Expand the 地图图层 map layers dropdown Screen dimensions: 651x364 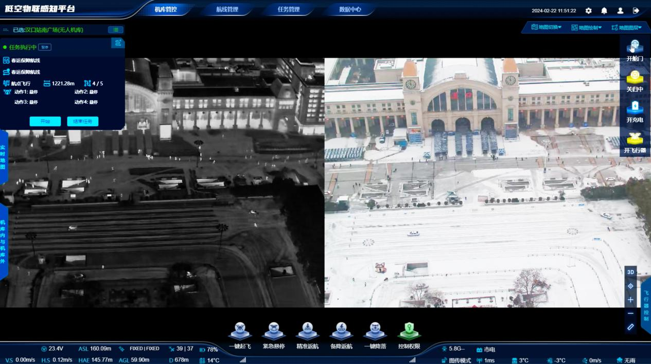(x=626, y=28)
